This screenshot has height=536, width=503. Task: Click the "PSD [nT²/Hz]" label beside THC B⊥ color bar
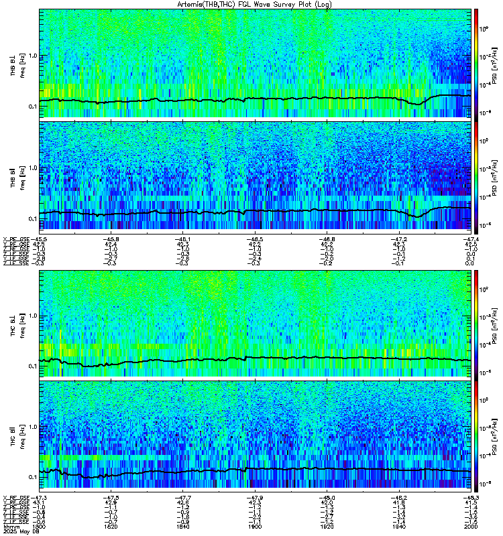(x=495, y=325)
